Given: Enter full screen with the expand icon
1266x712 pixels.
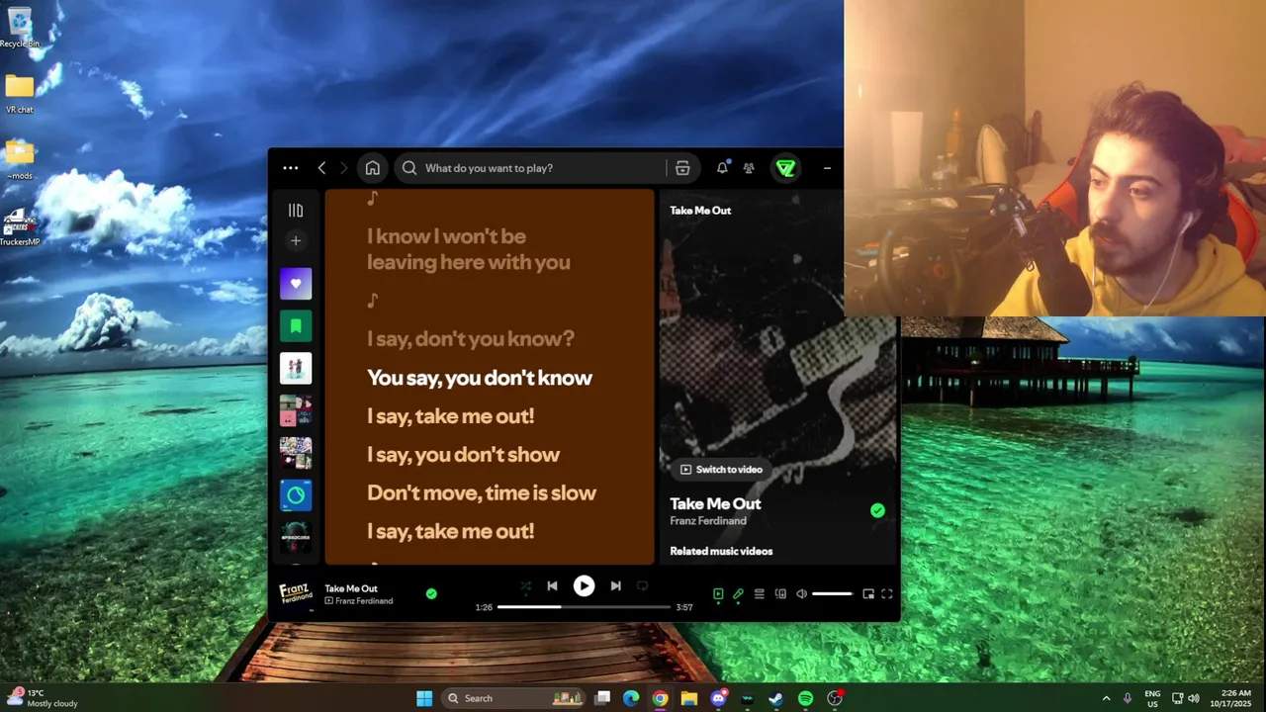Looking at the screenshot, I should coord(886,594).
